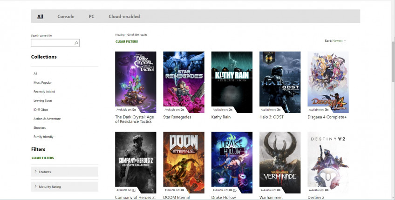Switch to the Cloud-enabled tab
Screen dimensions: 395x200
click(124, 16)
